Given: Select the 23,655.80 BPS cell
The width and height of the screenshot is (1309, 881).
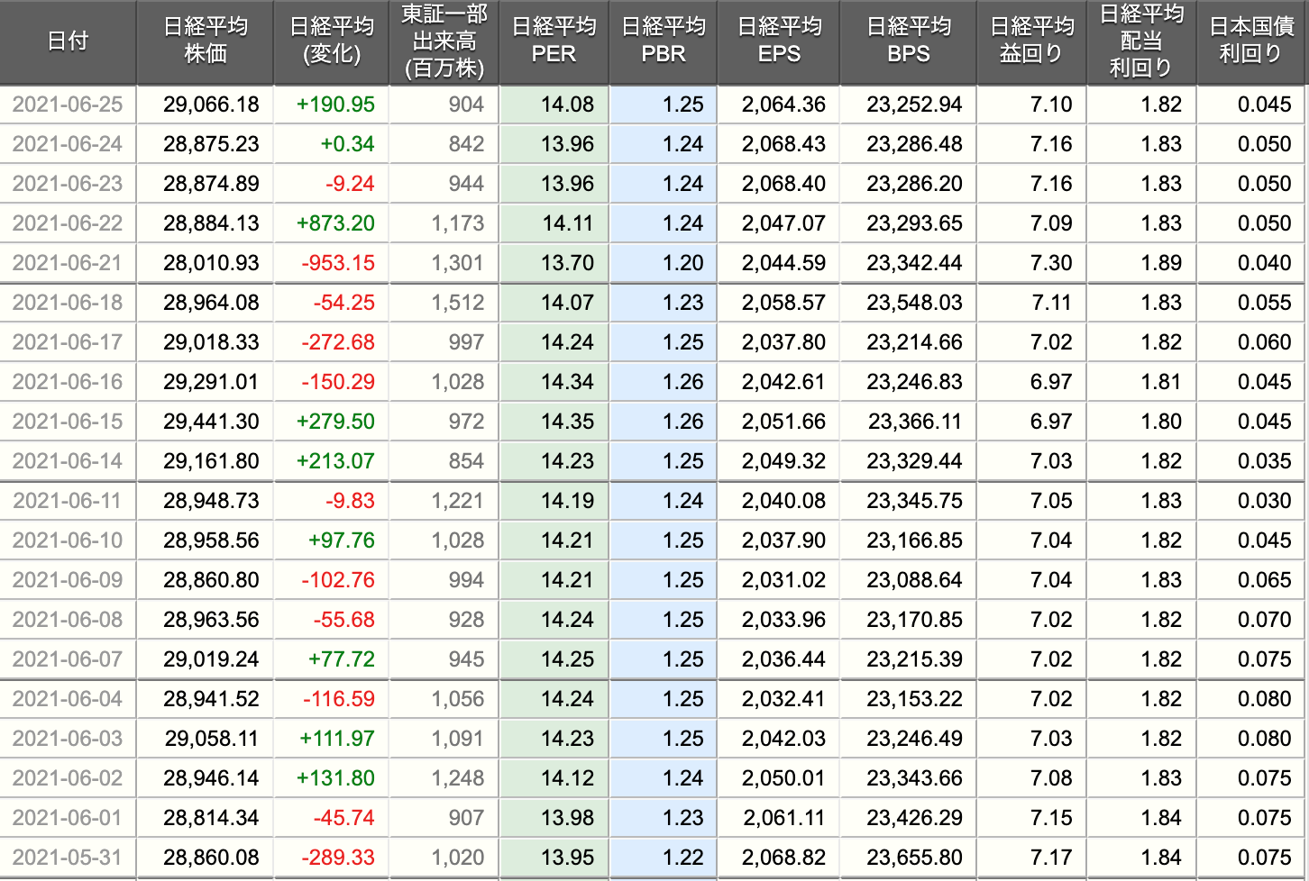Looking at the screenshot, I should point(914,858).
